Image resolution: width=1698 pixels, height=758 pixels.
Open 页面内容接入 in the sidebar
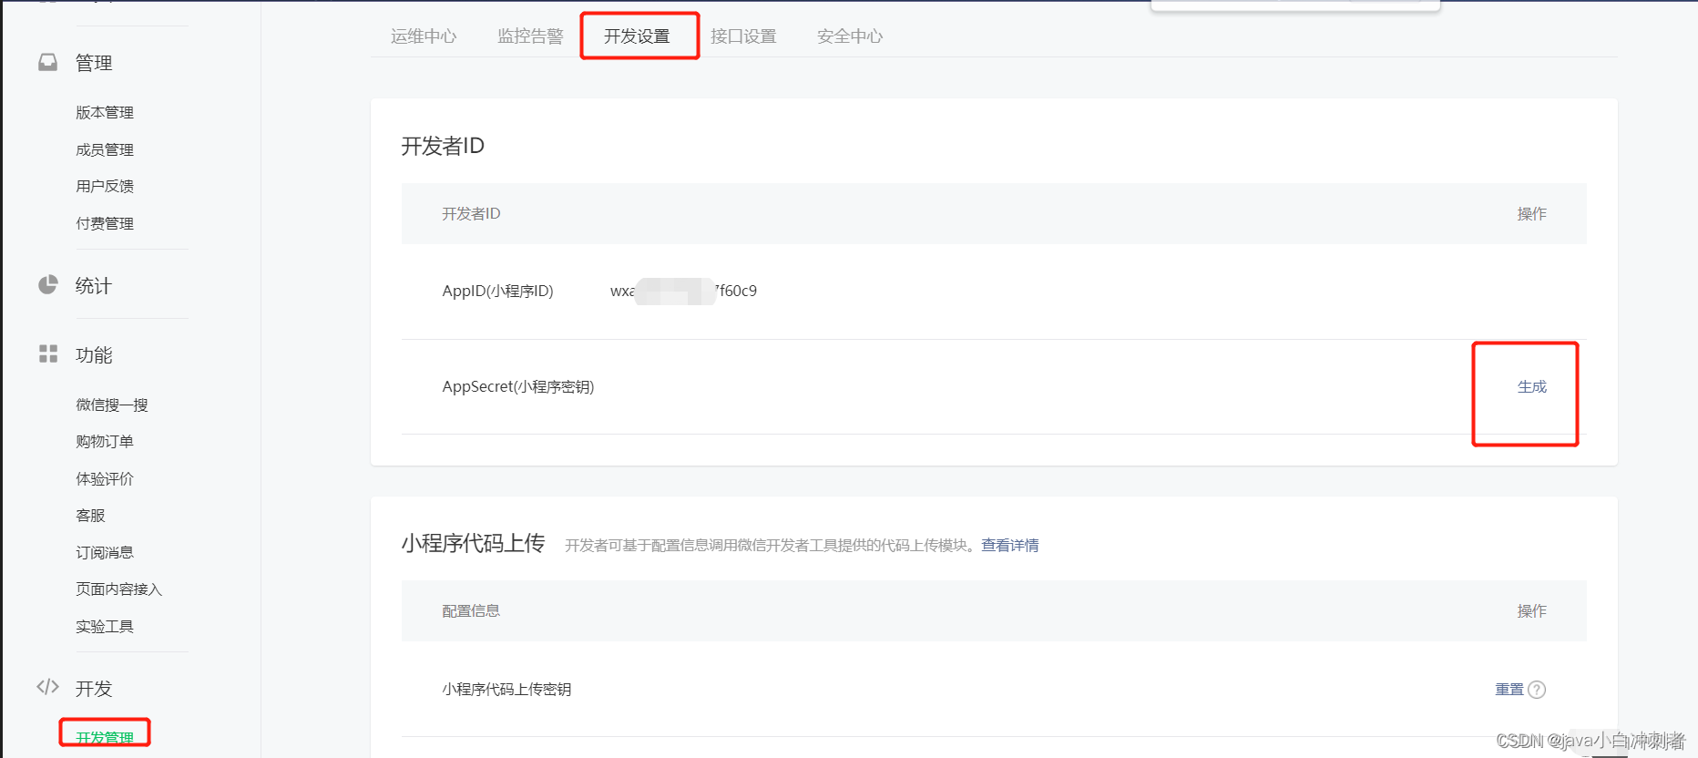(118, 589)
